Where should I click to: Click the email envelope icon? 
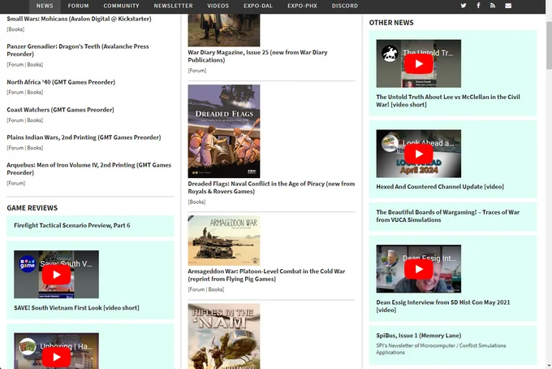tap(508, 6)
